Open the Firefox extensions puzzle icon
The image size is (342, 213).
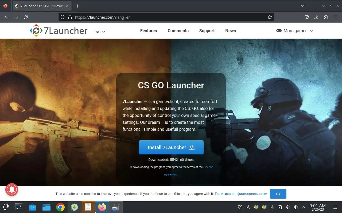coord(326,17)
